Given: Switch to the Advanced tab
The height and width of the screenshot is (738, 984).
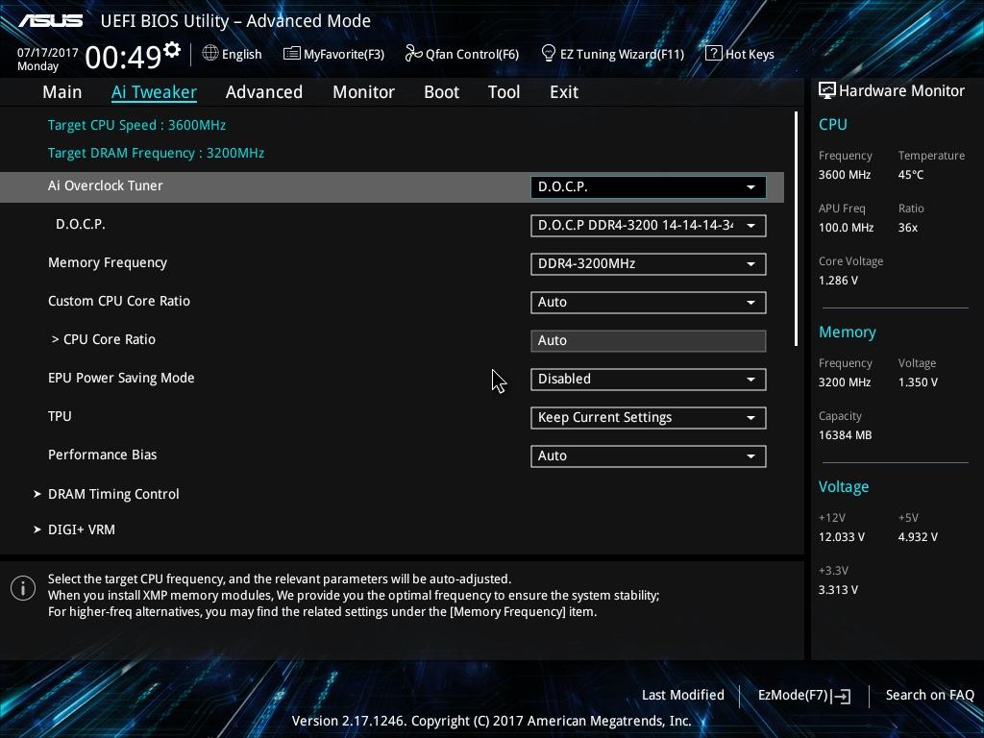Looking at the screenshot, I should [264, 92].
